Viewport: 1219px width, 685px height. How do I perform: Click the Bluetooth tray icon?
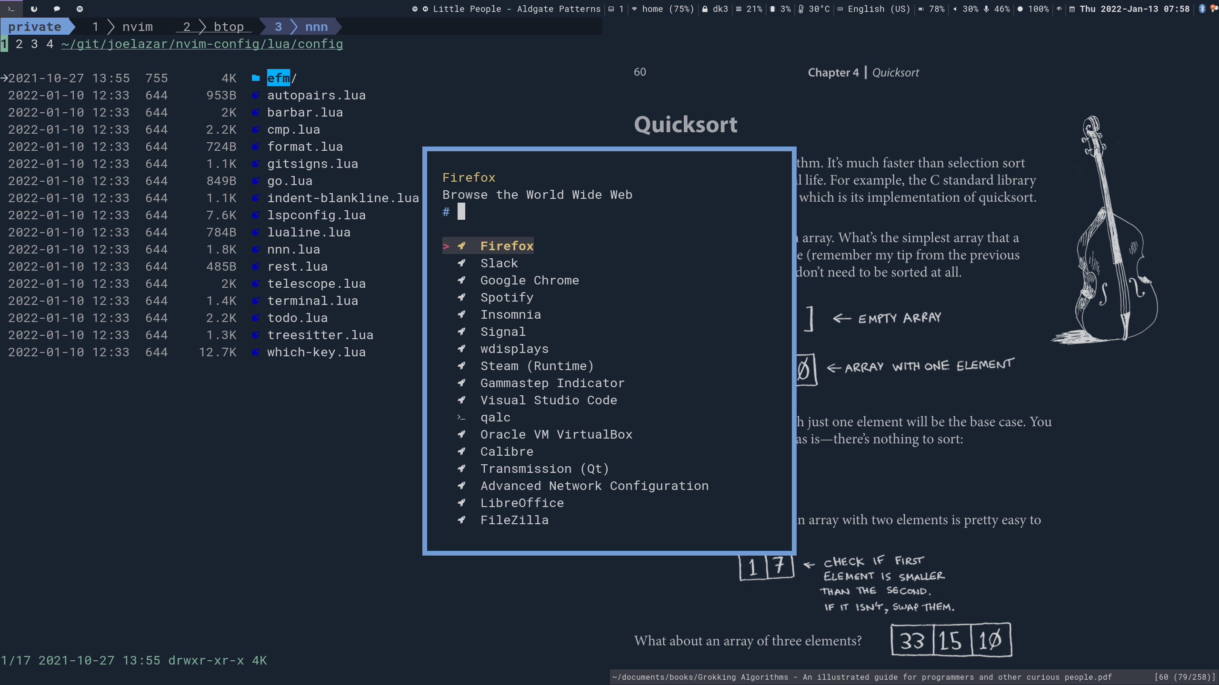pos(1202,9)
